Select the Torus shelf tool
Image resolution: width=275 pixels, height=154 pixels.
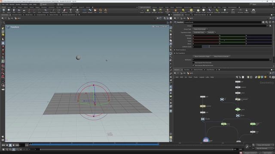click(19, 11)
